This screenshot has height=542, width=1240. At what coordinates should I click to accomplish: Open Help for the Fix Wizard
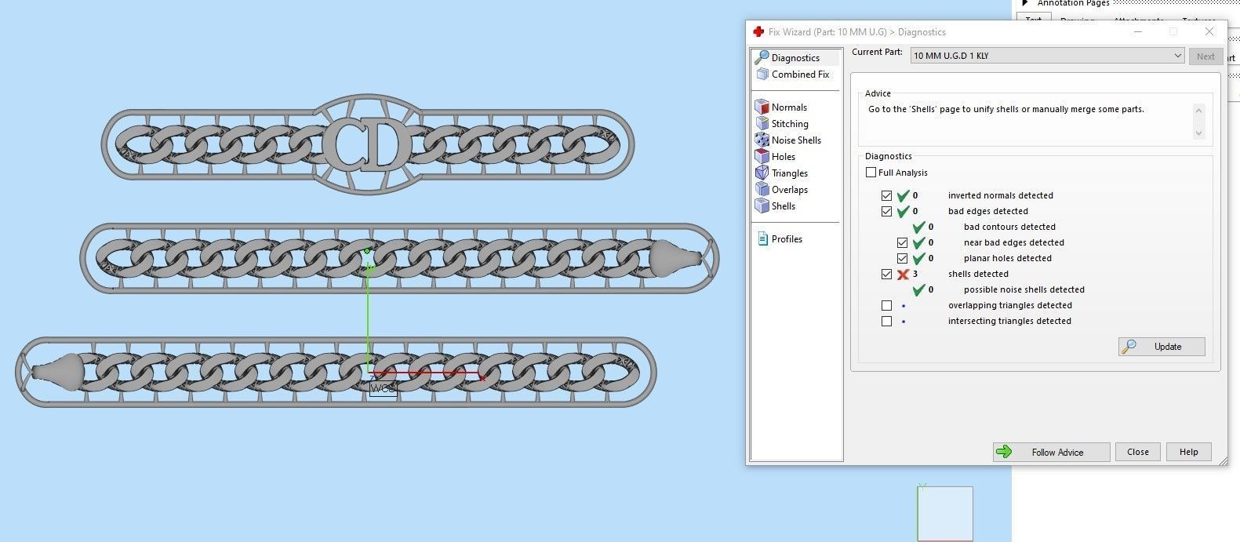(x=1188, y=452)
